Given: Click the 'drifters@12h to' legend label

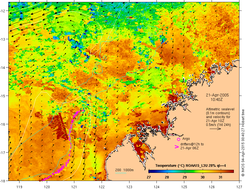Looking at the screenshot, I should pos(192,144).
